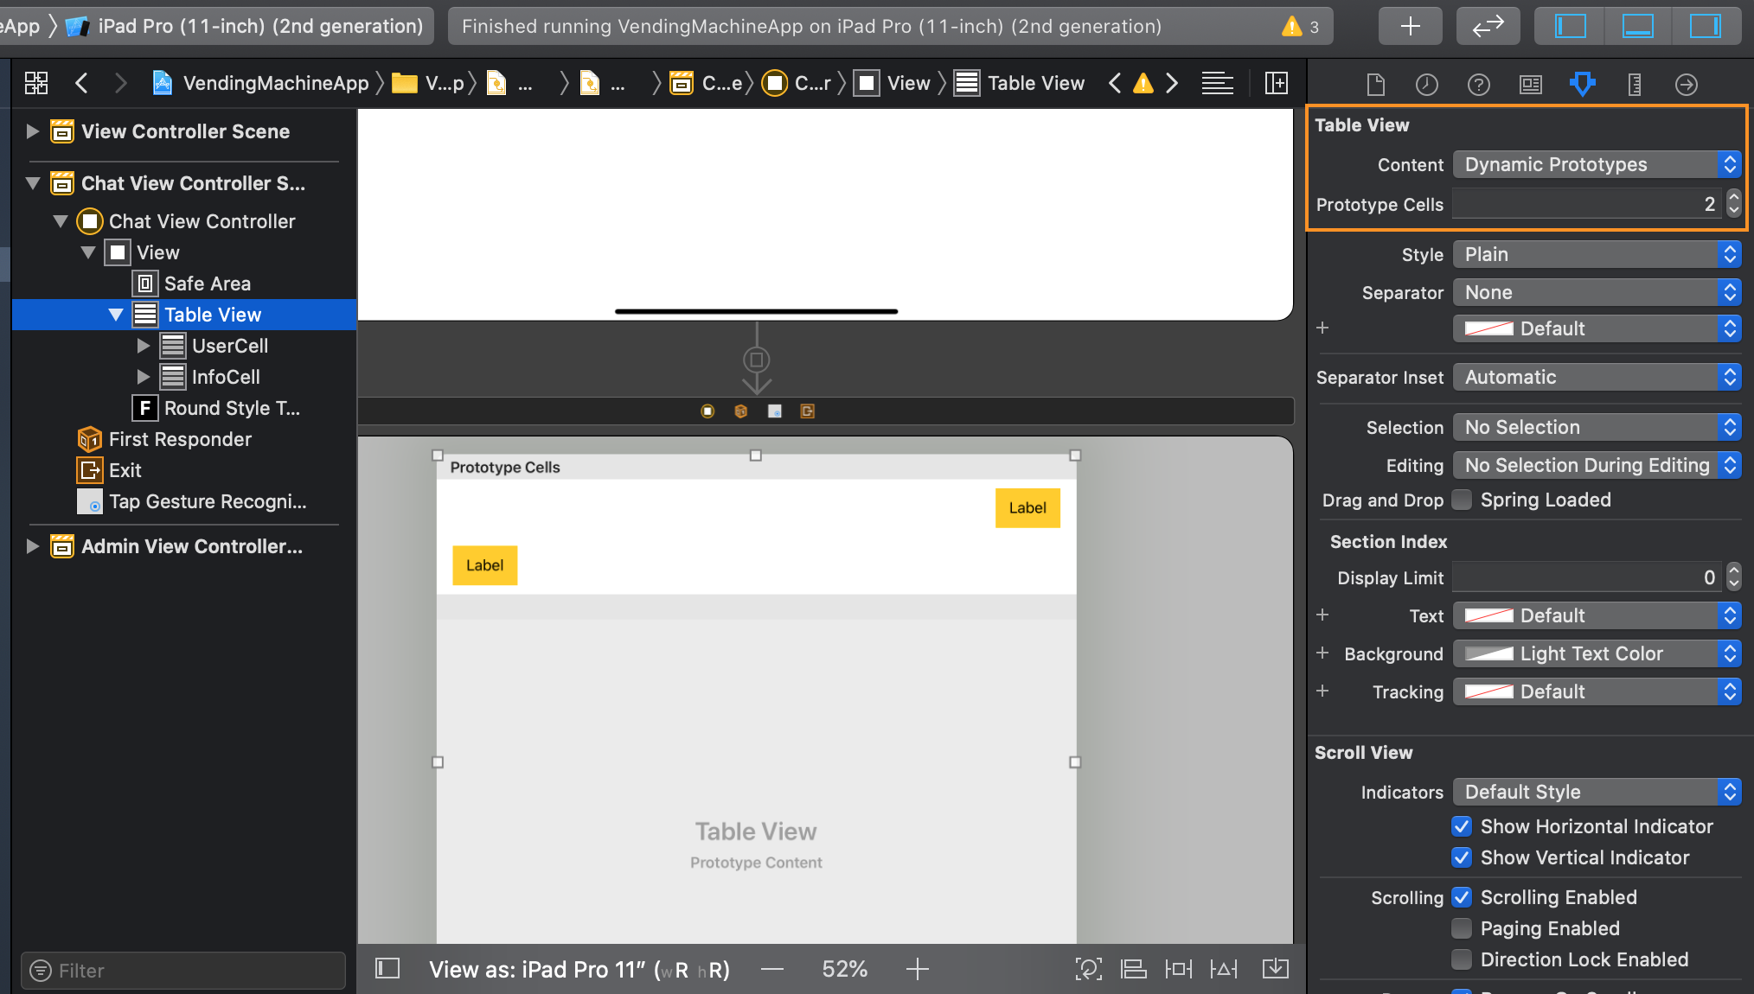
Task: Click the code review arrows button
Action: (x=1488, y=26)
